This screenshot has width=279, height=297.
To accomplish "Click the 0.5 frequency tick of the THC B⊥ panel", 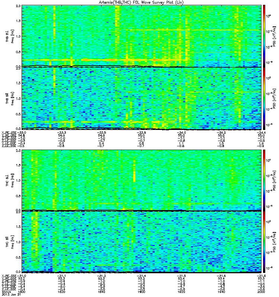I will [18, 196].
